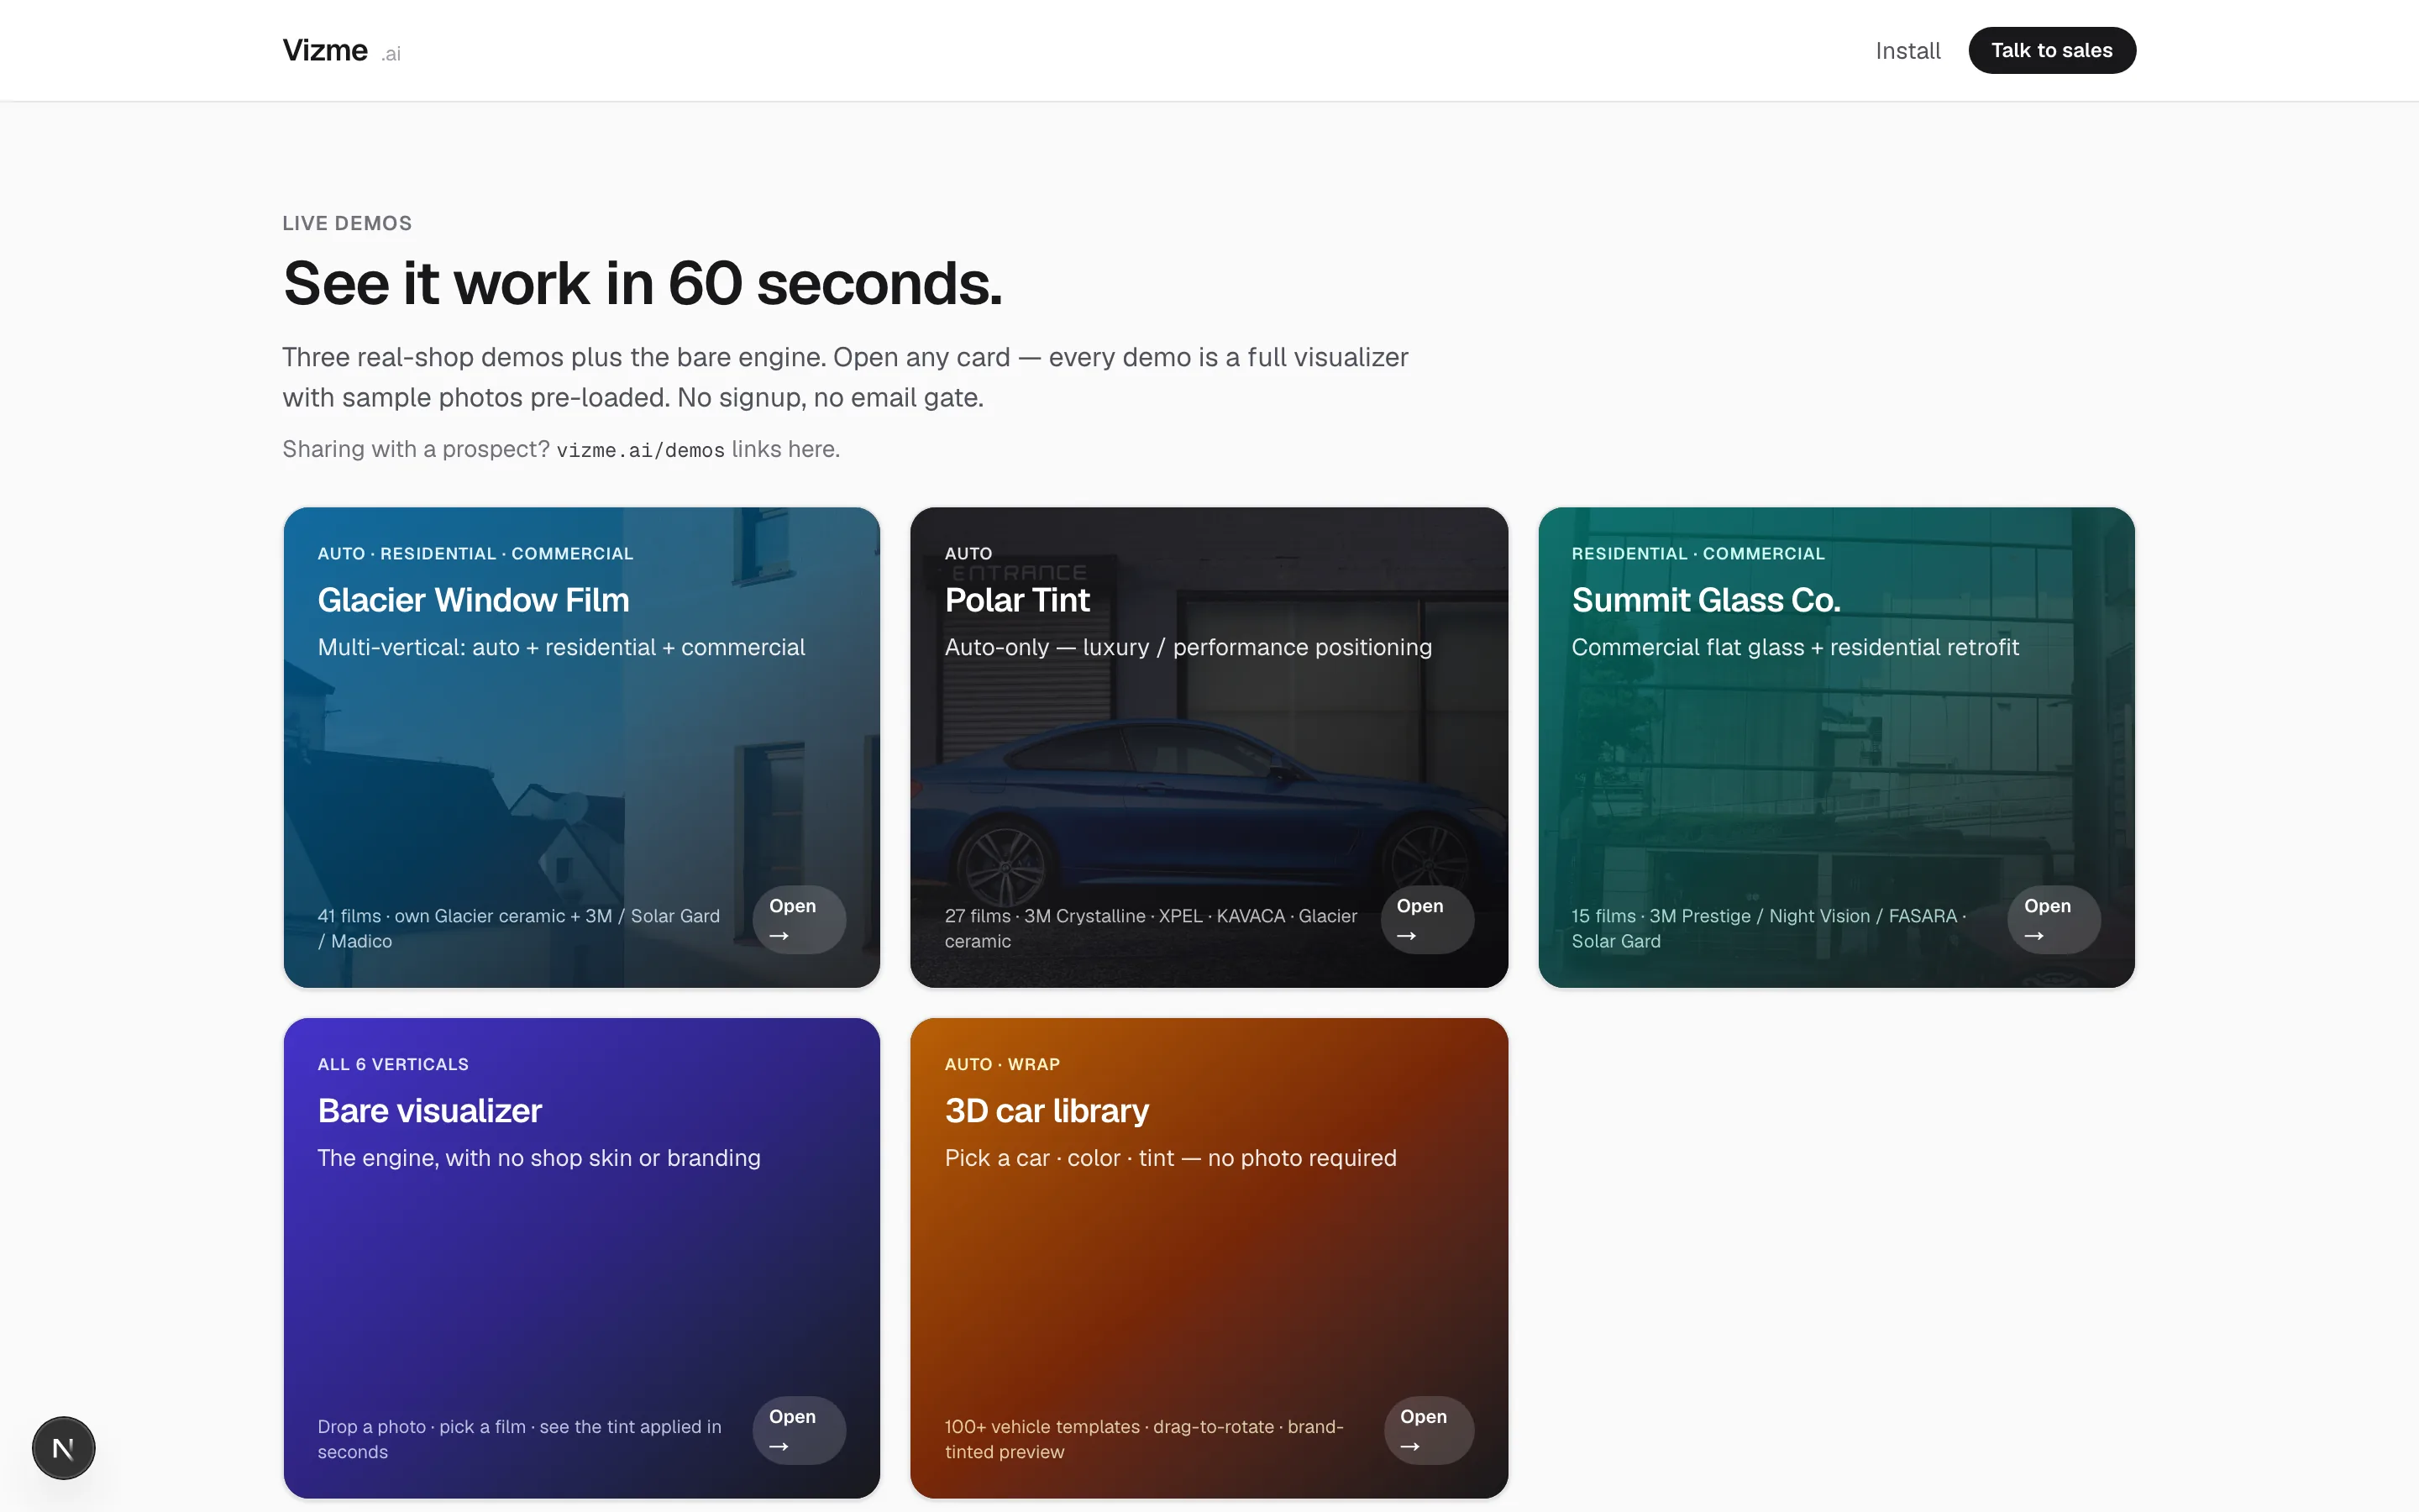
Task: Click the Glacier Window Film card title
Action: [x=473, y=600]
